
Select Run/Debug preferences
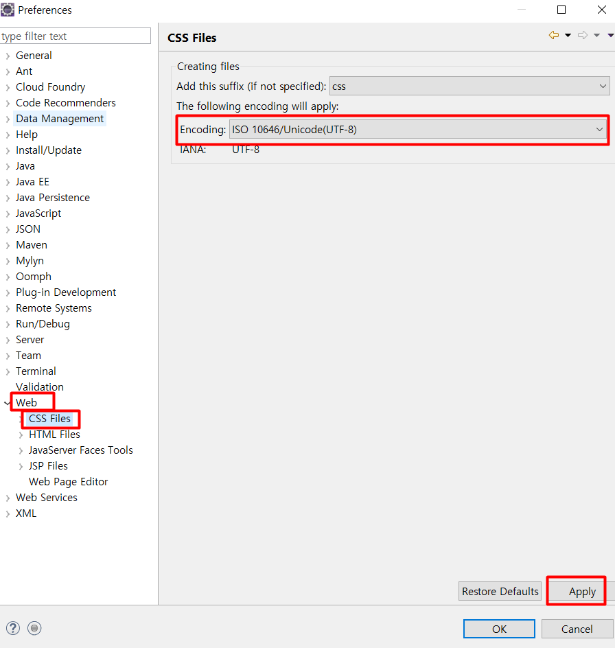point(43,323)
